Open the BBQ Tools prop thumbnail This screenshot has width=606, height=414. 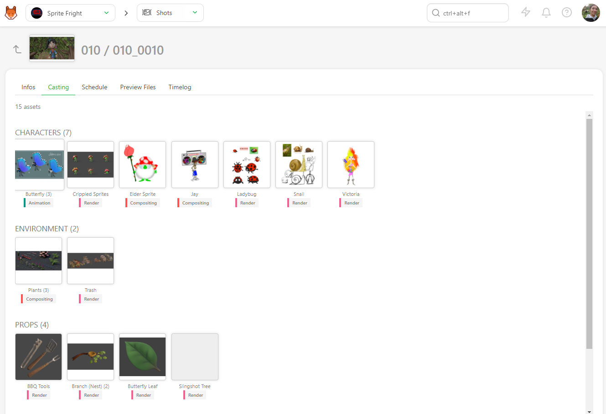[38, 357]
